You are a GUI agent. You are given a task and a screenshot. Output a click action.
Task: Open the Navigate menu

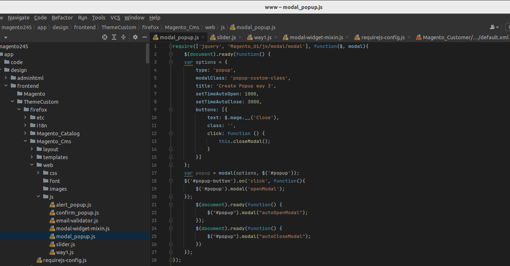click(19, 18)
